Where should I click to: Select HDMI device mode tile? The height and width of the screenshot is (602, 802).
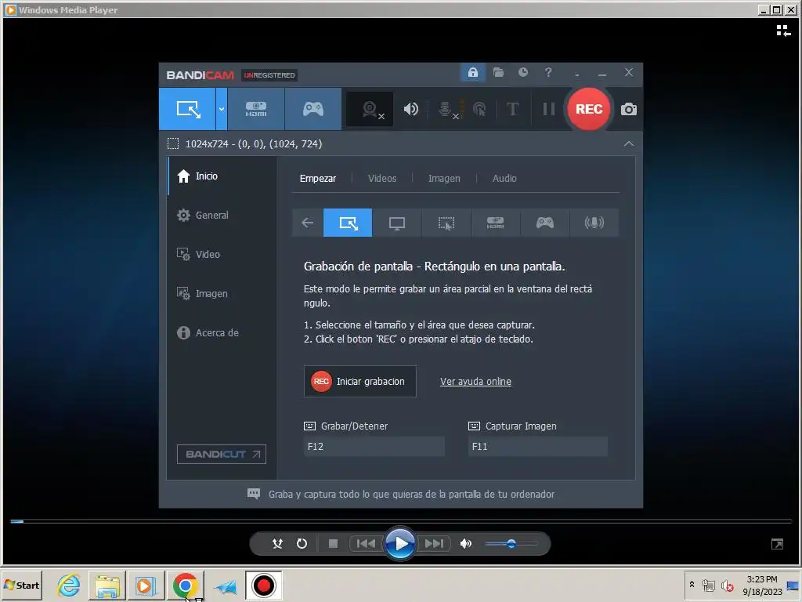point(495,223)
